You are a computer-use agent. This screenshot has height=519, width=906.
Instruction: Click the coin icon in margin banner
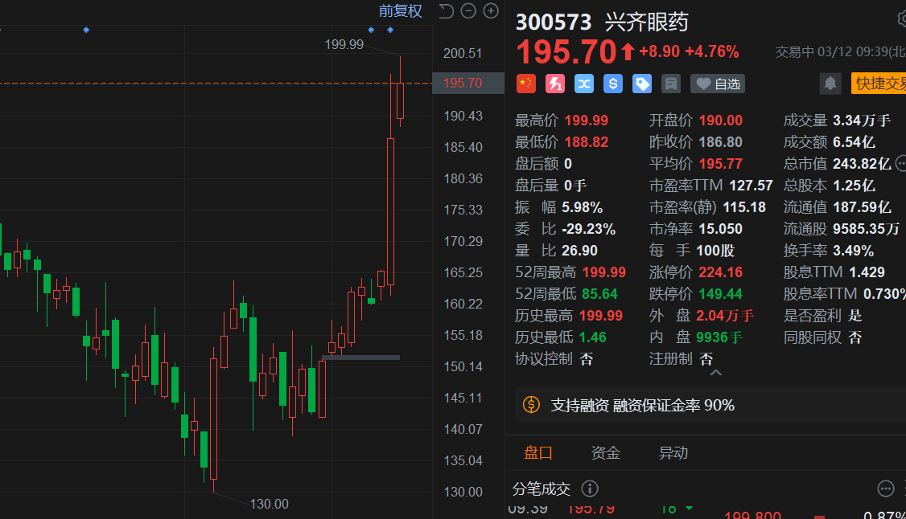(x=532, y=405)
